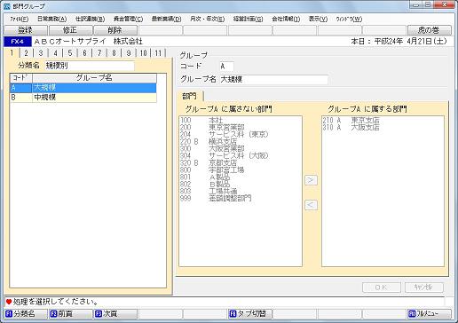Select 204 サービス科（東京） row
Viewport: 458px width, 323px height.
tap(241, 134)
